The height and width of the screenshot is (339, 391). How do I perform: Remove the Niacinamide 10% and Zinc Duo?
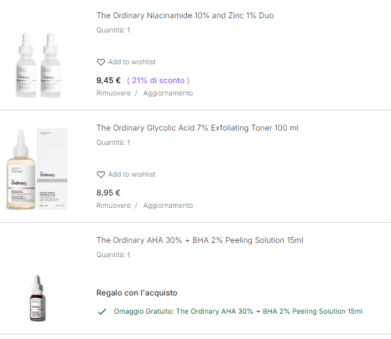(114, 94)
